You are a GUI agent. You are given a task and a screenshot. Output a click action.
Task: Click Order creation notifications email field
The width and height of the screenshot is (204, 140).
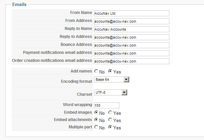[x=132, y=61]
